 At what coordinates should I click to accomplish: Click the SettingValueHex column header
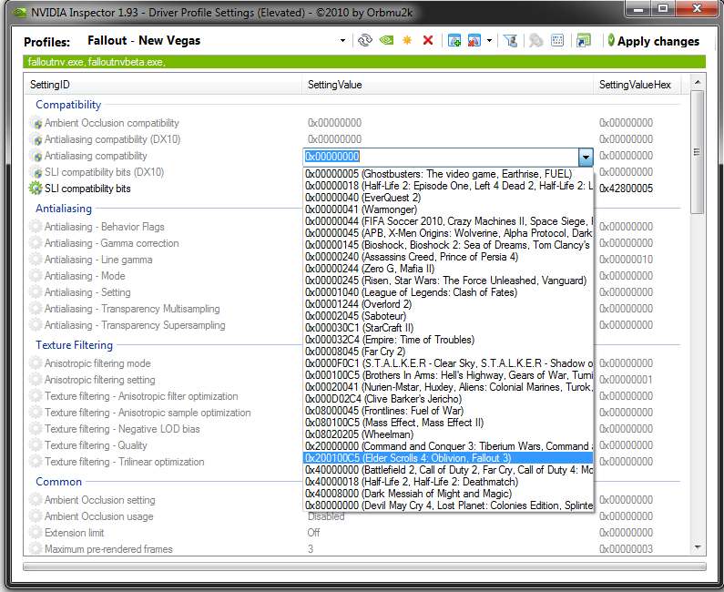637,85
